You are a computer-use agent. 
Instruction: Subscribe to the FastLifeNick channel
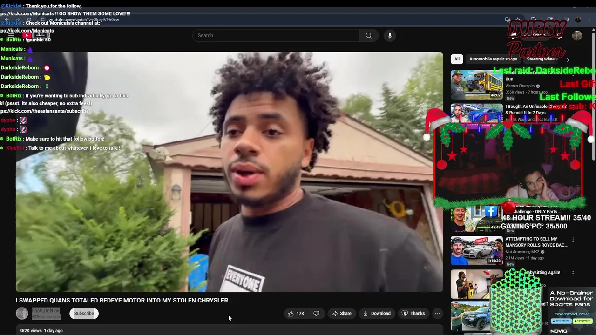[84, 314]
